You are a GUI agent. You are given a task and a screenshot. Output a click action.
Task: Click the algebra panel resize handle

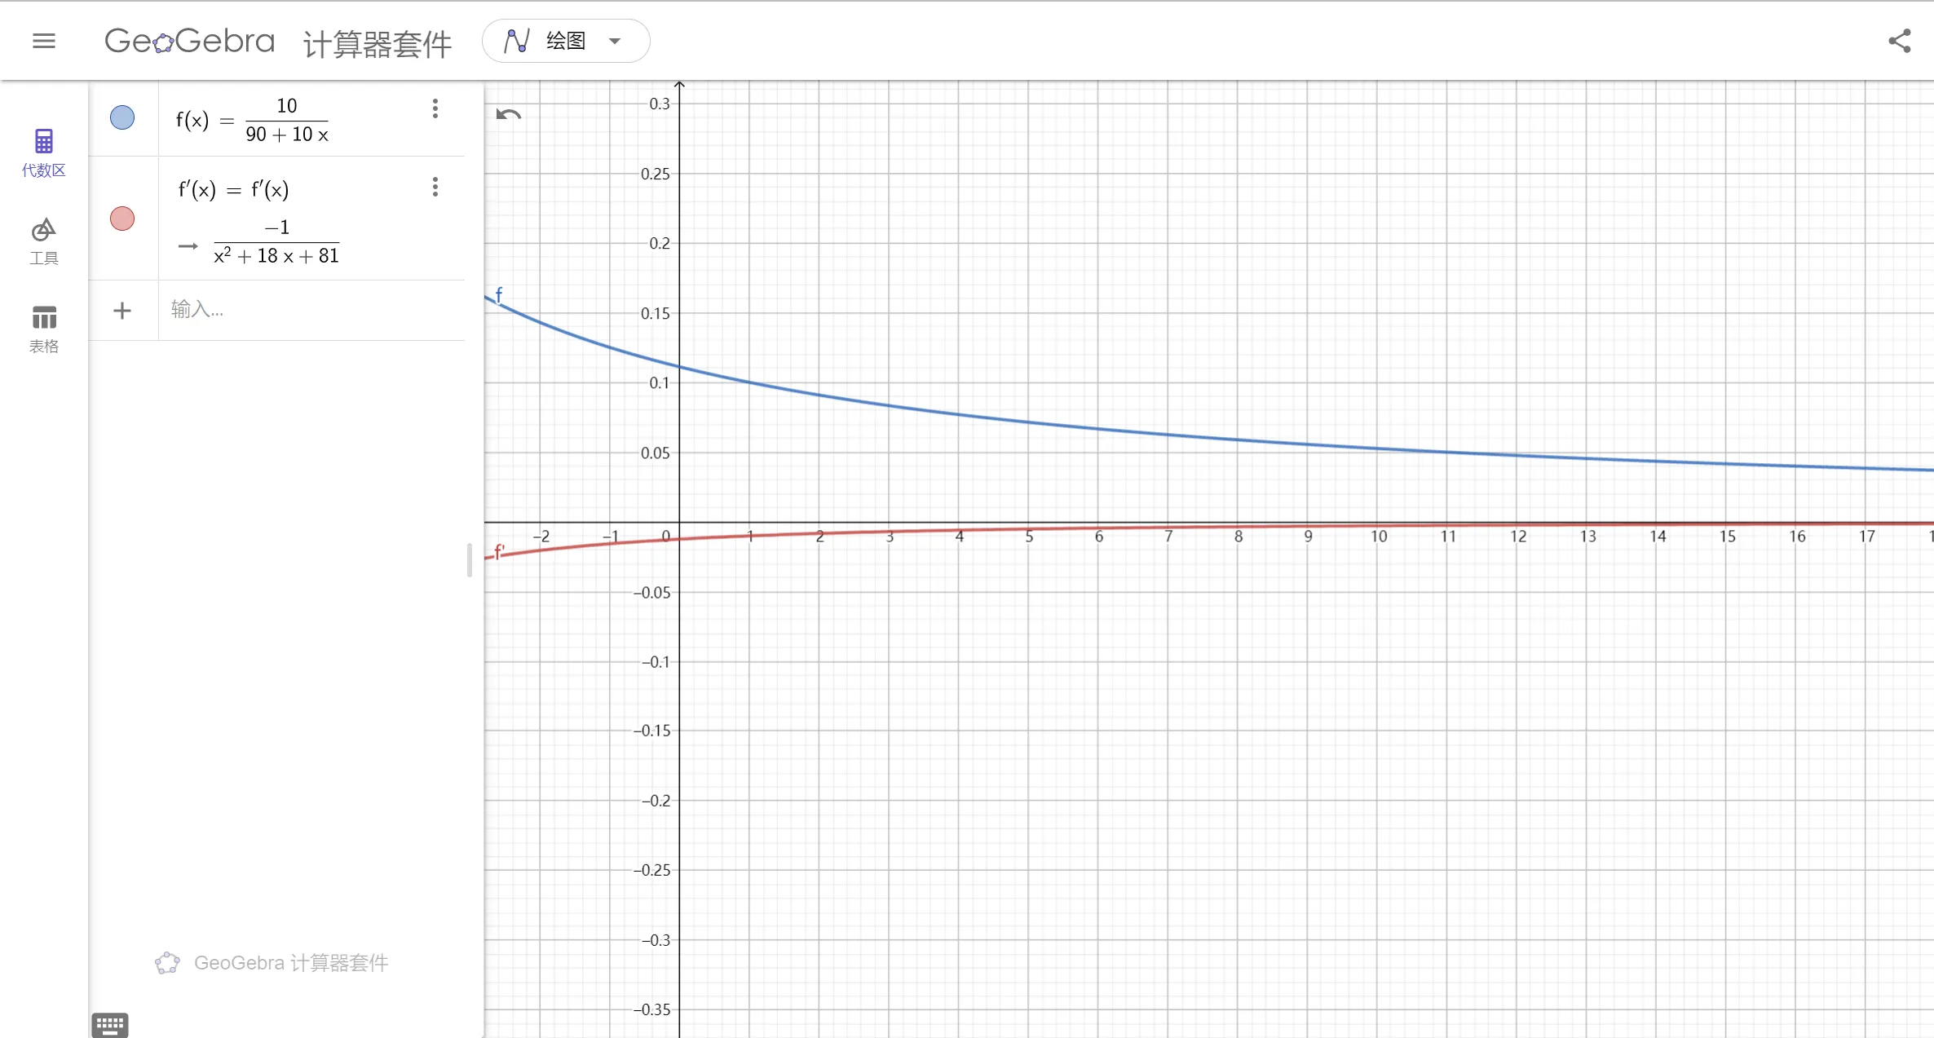click(470, 560)
